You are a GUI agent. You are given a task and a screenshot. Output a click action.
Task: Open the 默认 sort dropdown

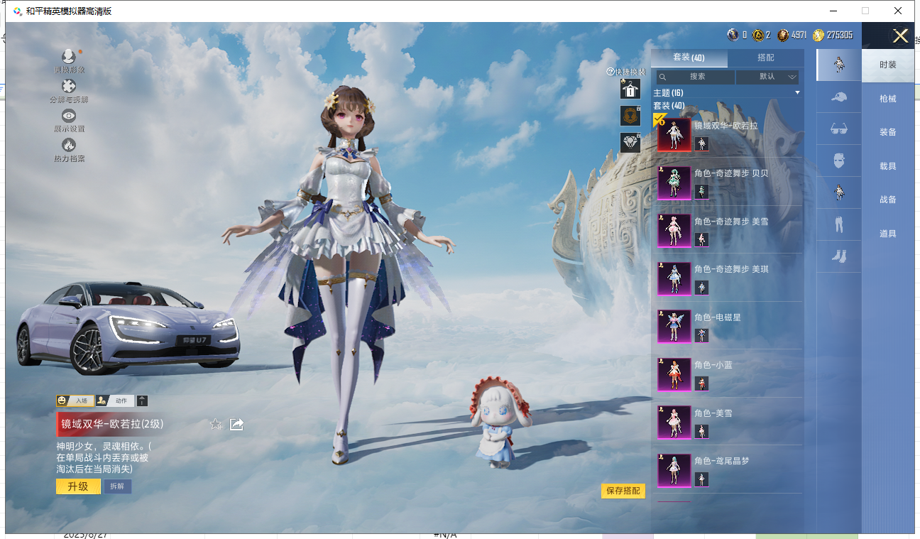coord(767,77)
